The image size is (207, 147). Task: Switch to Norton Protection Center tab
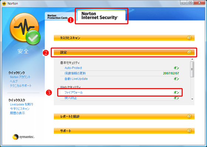click(60, 17)
